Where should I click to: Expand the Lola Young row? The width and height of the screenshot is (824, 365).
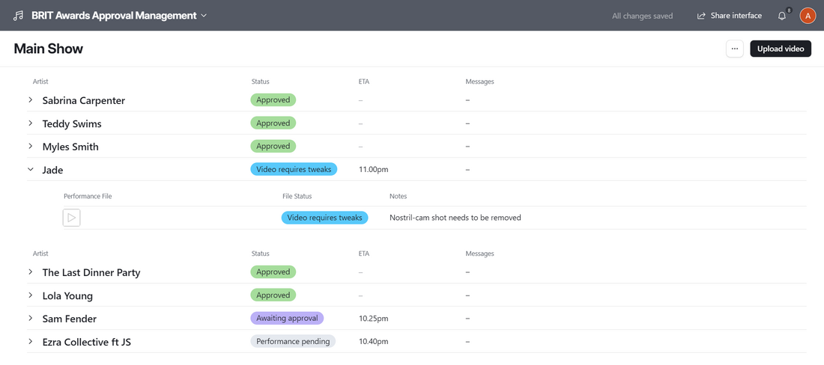pyautogui.click(x=31, y=295)
